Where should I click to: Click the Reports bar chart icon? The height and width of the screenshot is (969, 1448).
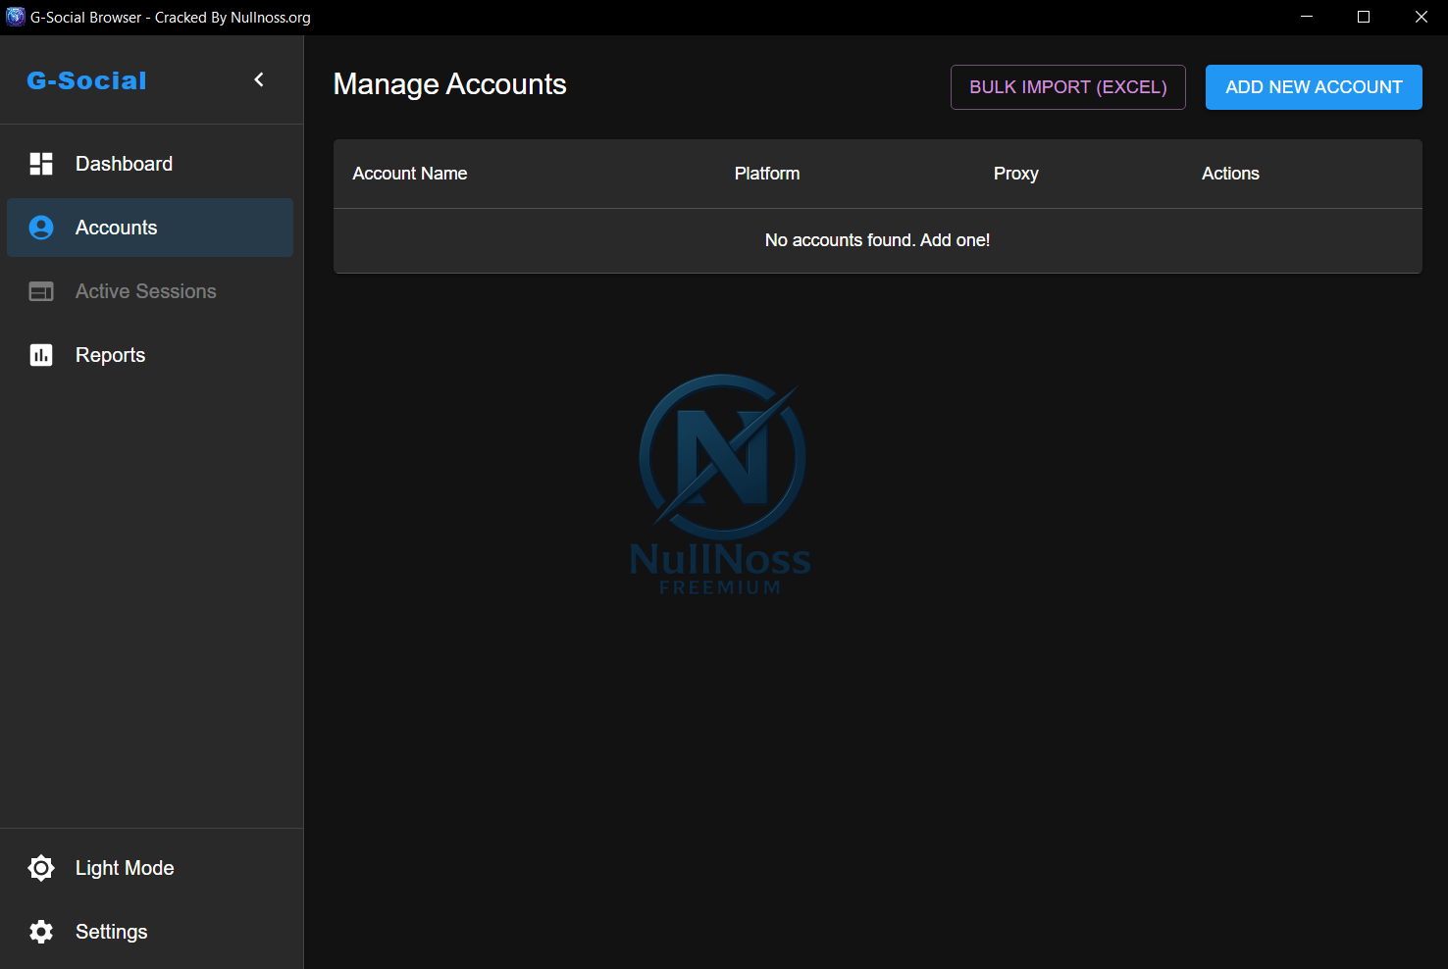click(x=41, y=355)
